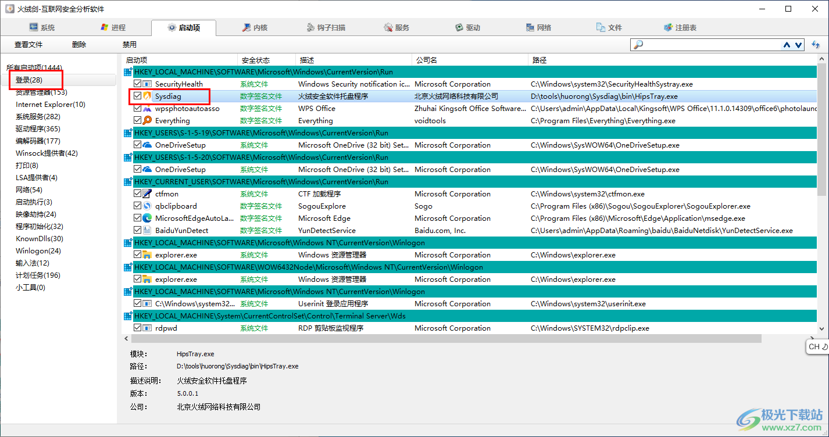Image resolution: width=829 pixels, height=437 pixels.
Task: Click the CH input method indicator
Action: [817, 347]
